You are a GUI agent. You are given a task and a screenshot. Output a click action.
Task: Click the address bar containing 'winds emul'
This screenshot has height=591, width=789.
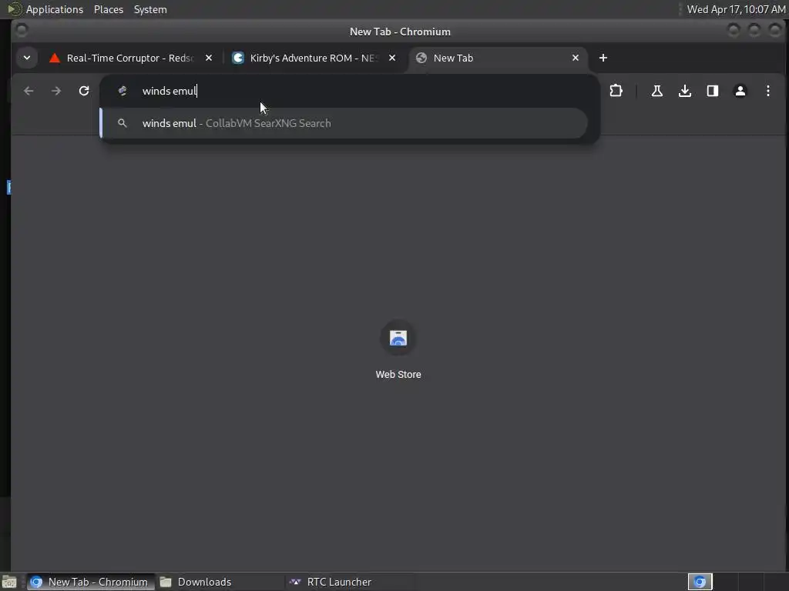(350, 91)
